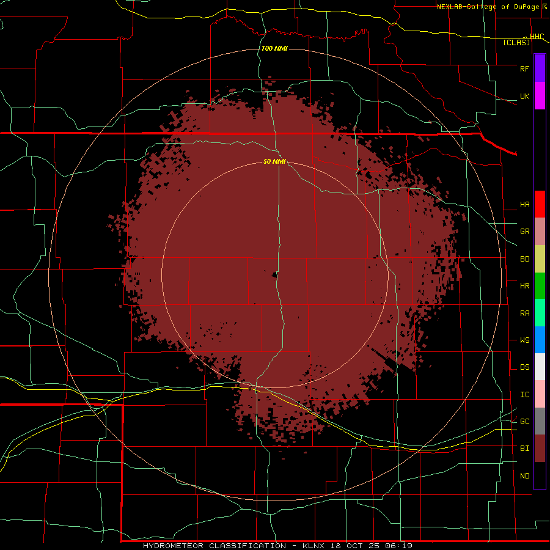Click the GR legend label
550x550 pixels.
(x=524, y=232)
